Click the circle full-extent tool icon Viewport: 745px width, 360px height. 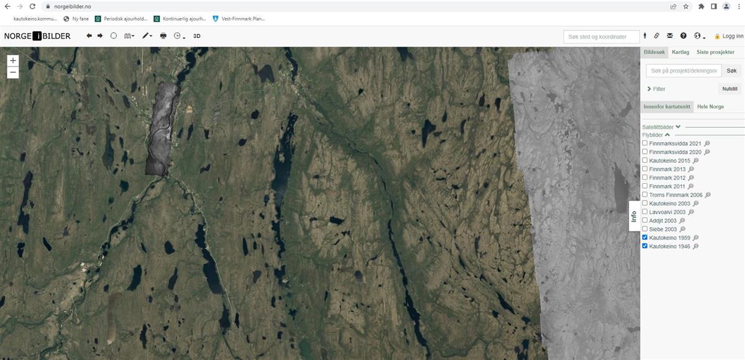pos(114,36)
